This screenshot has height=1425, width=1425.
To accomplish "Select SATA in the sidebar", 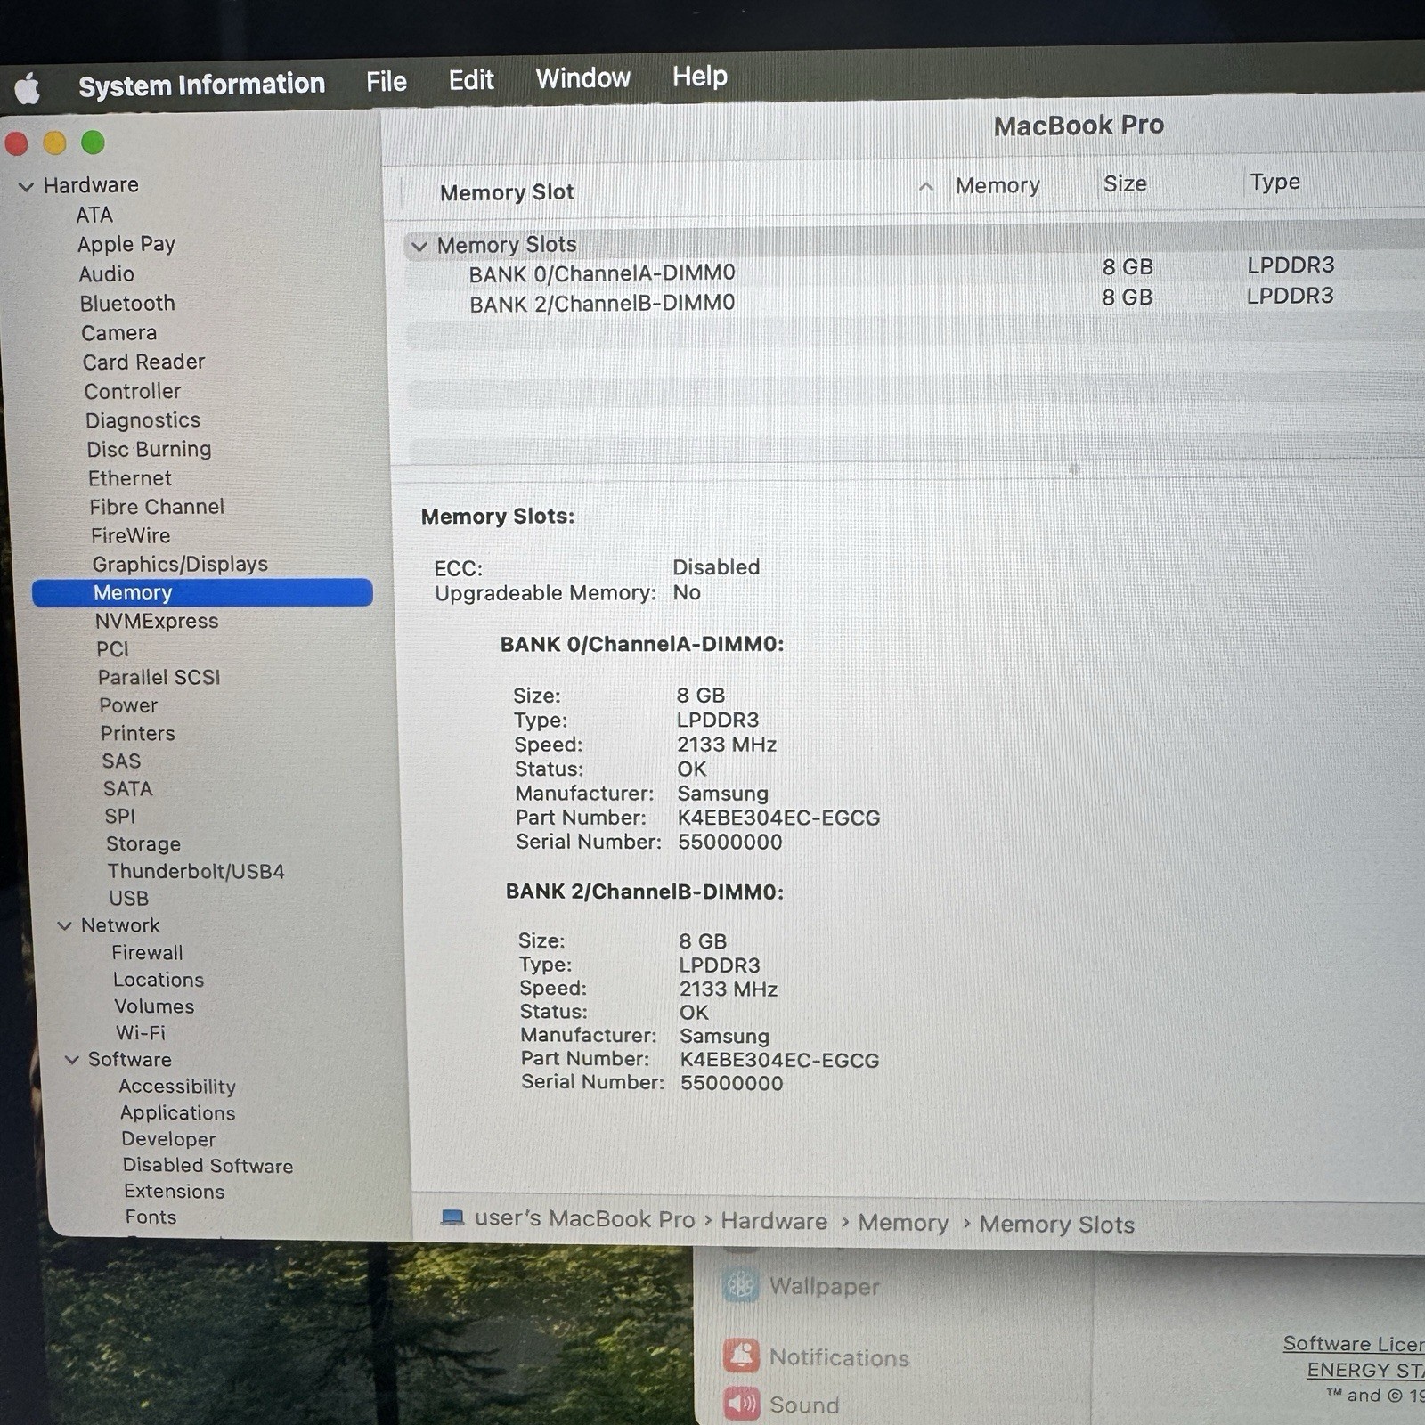I will pos(128,788).
